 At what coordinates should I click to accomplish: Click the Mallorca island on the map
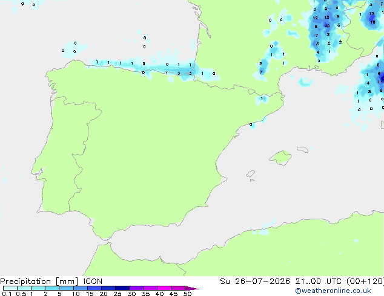tap(280, 158)
